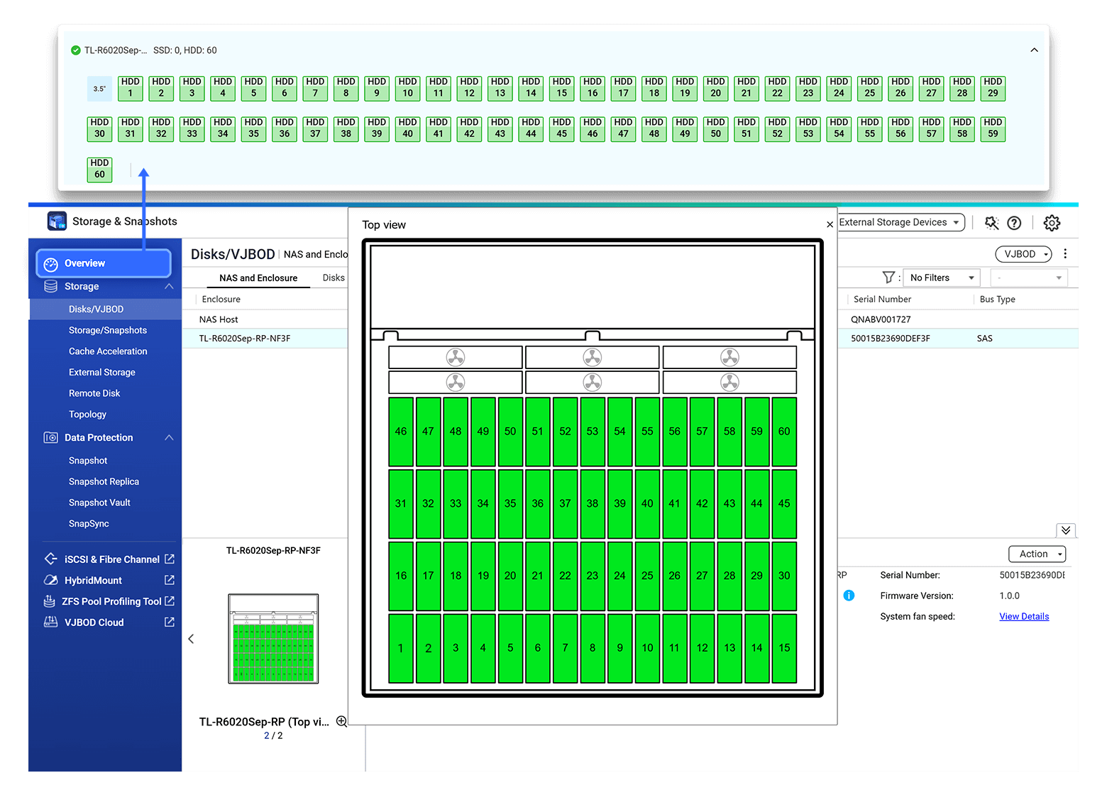
Task: Open iSCSI & Fibre Channel external link icon
Action: pyautogui.click(x=170, y=559)
